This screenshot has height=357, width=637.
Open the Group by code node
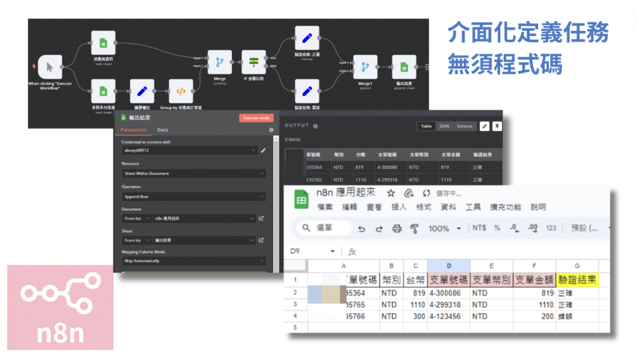coord(181,91)
